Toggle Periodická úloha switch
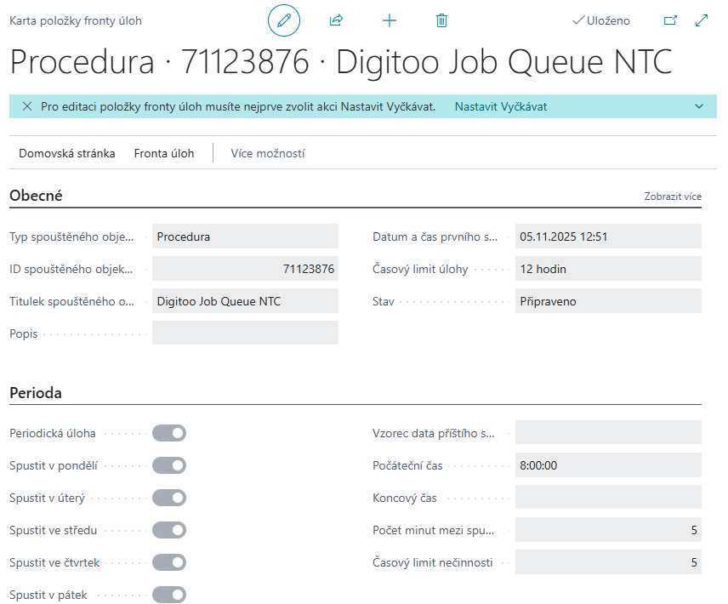This screenshot has height=604, width=728. coord(169,433)
